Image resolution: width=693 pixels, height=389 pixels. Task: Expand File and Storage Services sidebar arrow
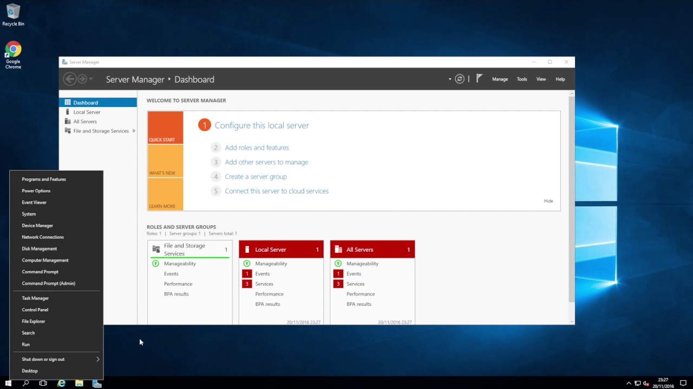pyautogui.click(x=134, y=131)
